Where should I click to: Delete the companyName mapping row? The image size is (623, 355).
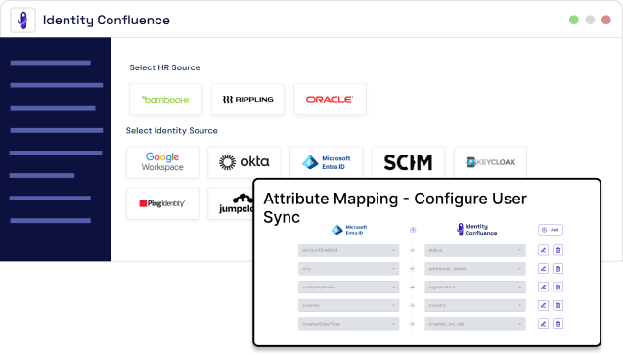[x=557, y=288]
